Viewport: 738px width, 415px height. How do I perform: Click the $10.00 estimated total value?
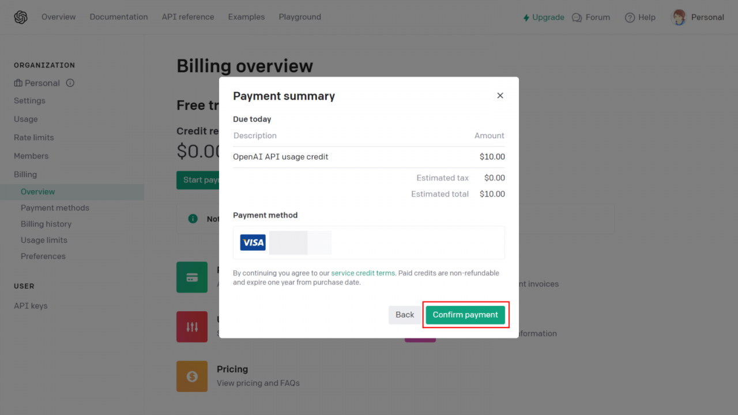(492, 194)
